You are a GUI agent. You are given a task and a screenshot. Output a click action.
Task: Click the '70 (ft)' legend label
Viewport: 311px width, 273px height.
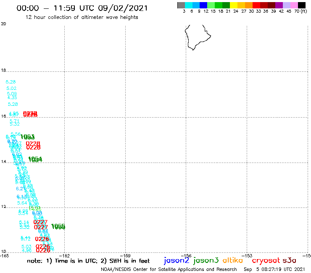(x=300, y=11)
